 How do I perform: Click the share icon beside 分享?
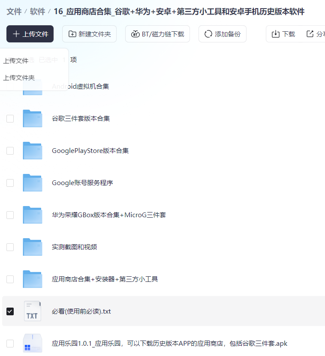pyautogui.click(x=310, y=34)
